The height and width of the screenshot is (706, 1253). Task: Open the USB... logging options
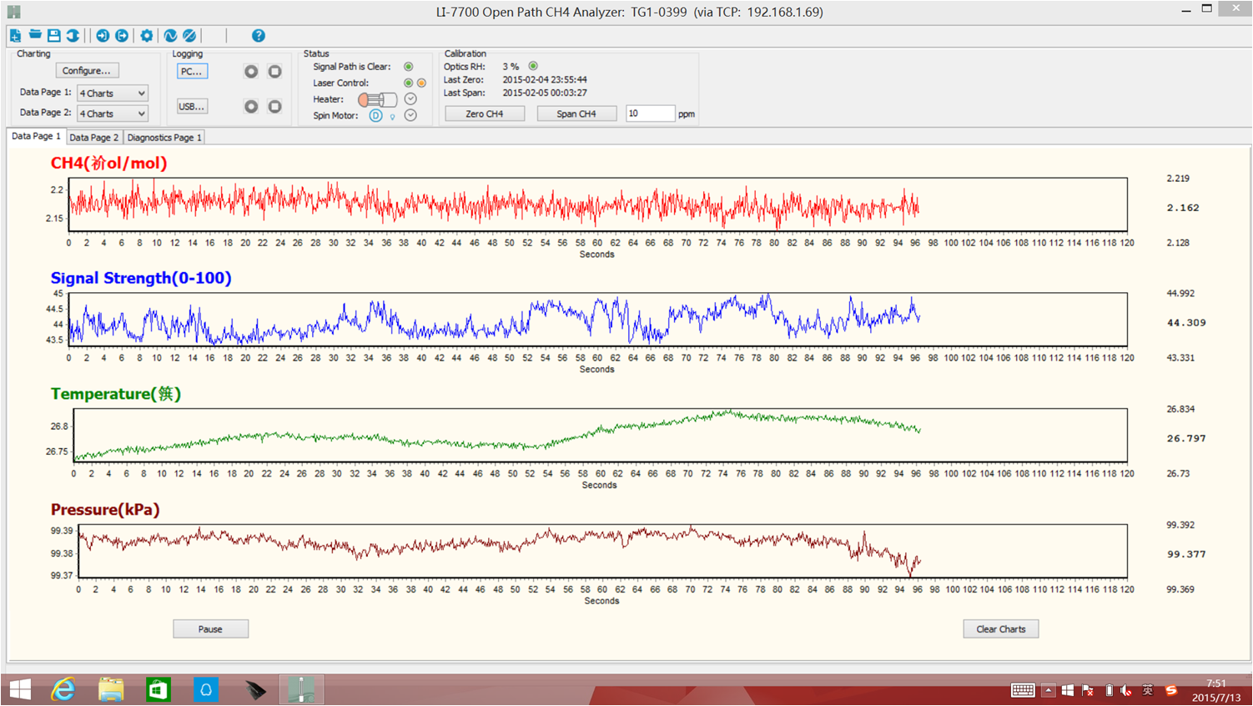tap(192, 107)
